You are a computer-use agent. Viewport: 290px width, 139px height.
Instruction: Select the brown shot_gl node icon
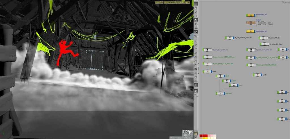(250, 23)
